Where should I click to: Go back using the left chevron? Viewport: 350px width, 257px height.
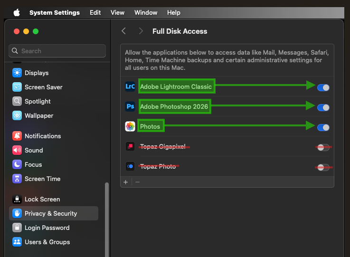coord(124,31)
